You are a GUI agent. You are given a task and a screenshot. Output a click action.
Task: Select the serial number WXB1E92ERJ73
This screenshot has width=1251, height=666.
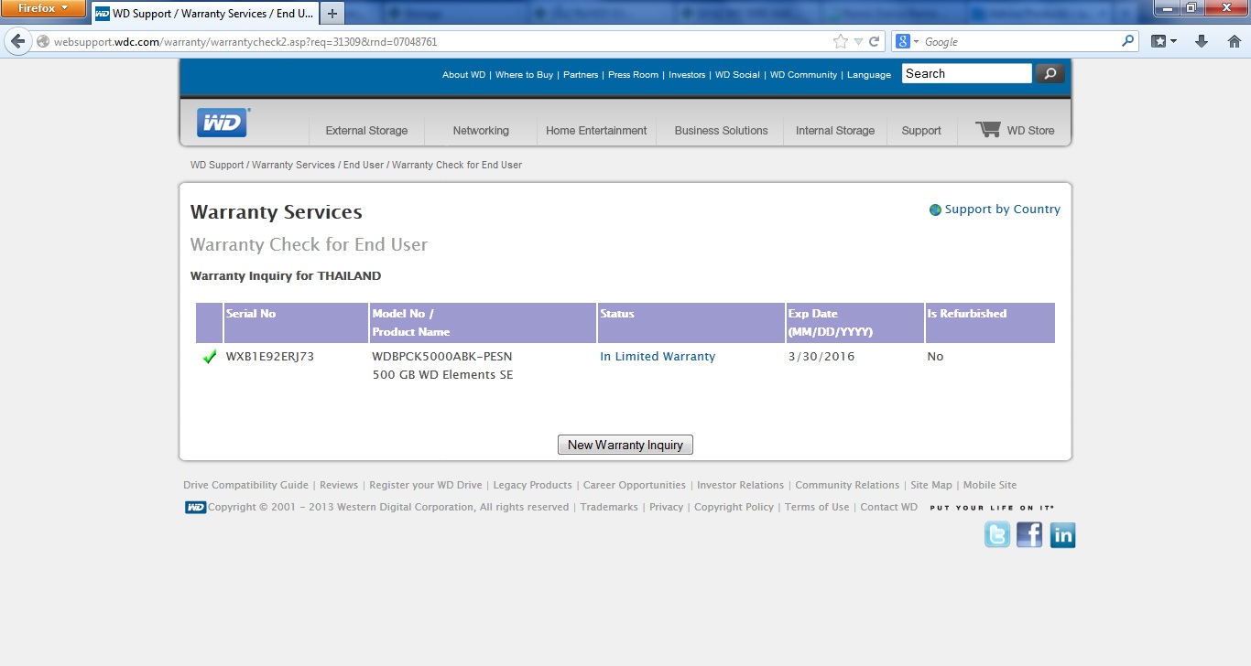(270, 357)
